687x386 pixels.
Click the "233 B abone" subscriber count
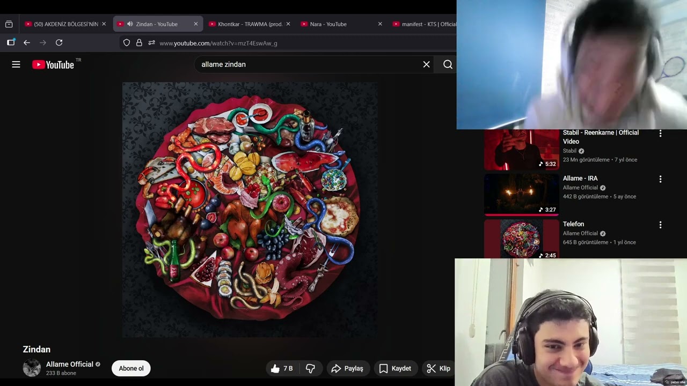[x=61, y=373]
